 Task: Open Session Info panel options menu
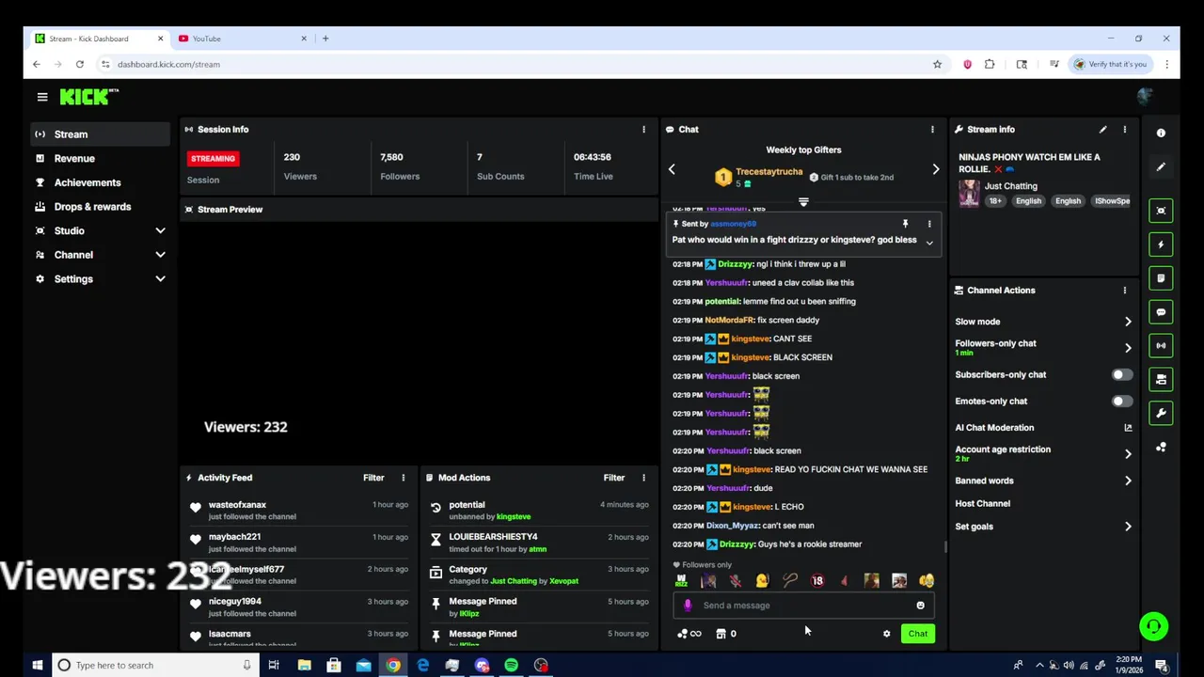click(x=643, y=130)
